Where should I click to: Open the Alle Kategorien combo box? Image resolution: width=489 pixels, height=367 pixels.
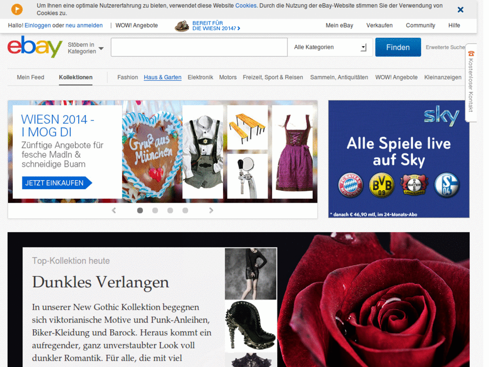(330, 47)
